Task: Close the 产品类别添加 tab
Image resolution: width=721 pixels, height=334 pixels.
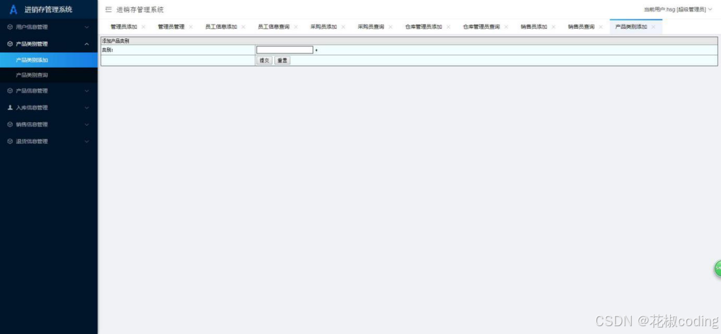Action: [x=653, y=27]
